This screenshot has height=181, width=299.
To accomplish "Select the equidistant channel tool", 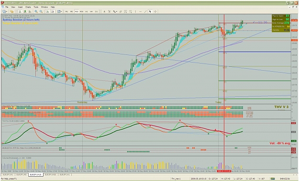I will (121, 11).
